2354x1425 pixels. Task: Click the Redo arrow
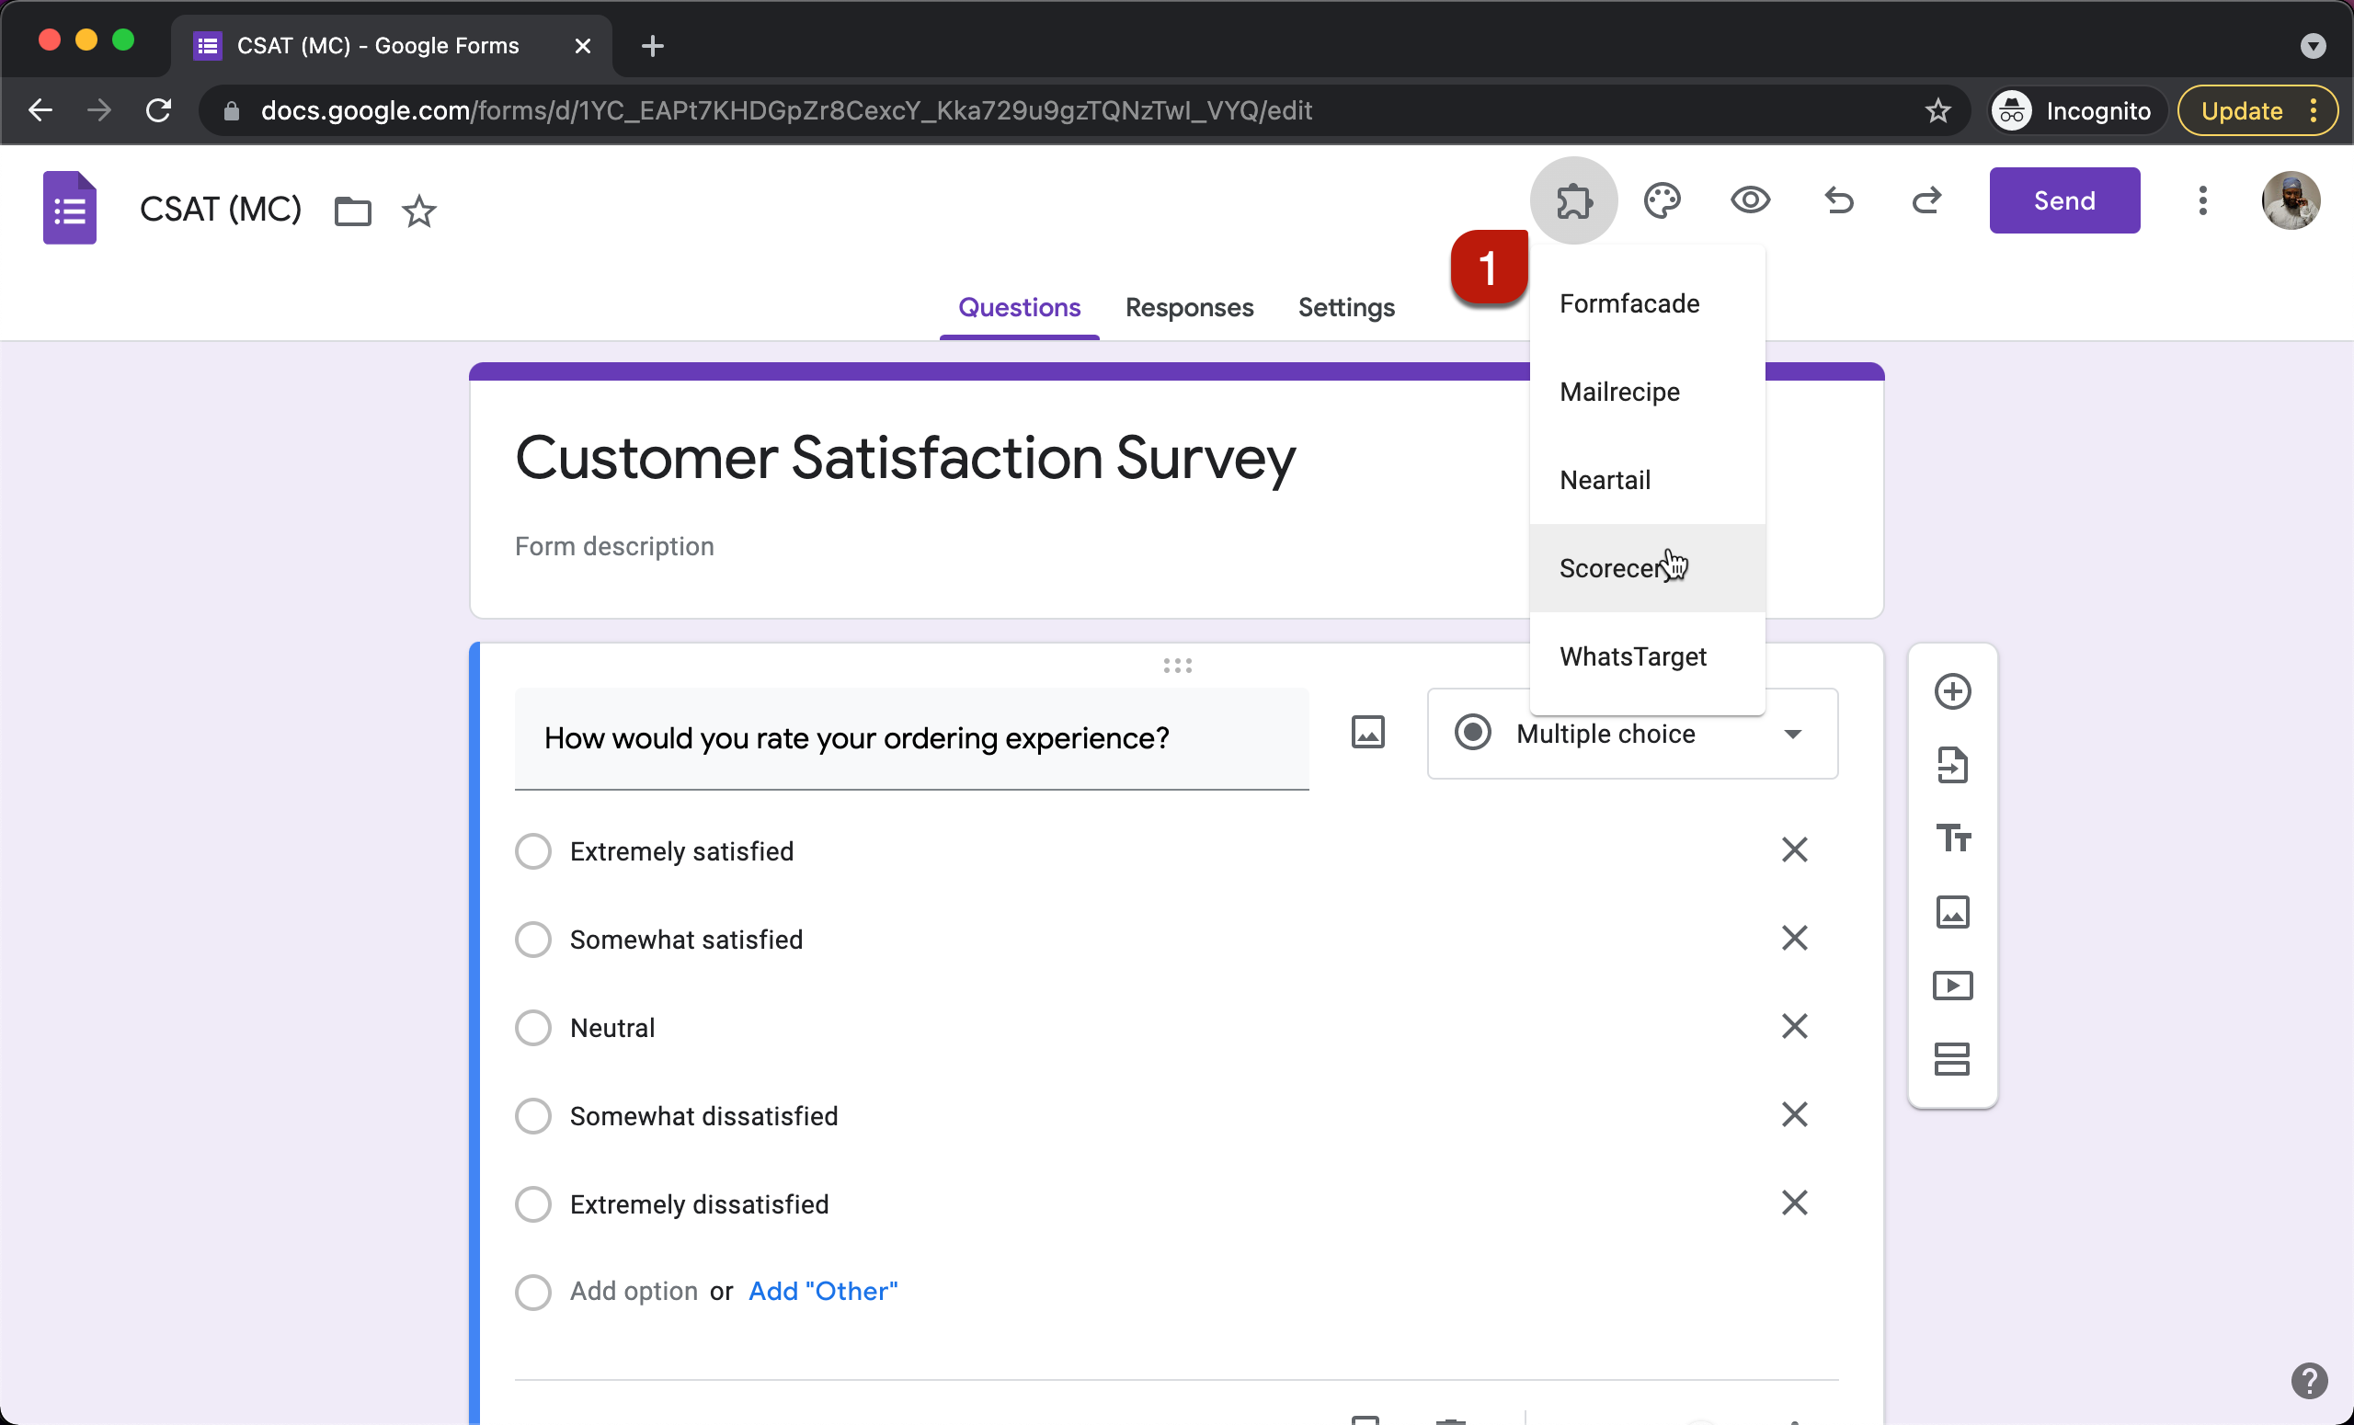(1926, 200)
